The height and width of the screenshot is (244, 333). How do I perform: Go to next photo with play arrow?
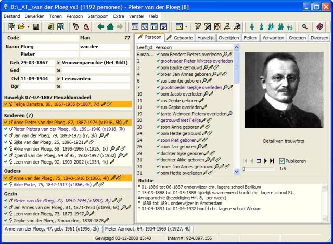click(265, 161)
